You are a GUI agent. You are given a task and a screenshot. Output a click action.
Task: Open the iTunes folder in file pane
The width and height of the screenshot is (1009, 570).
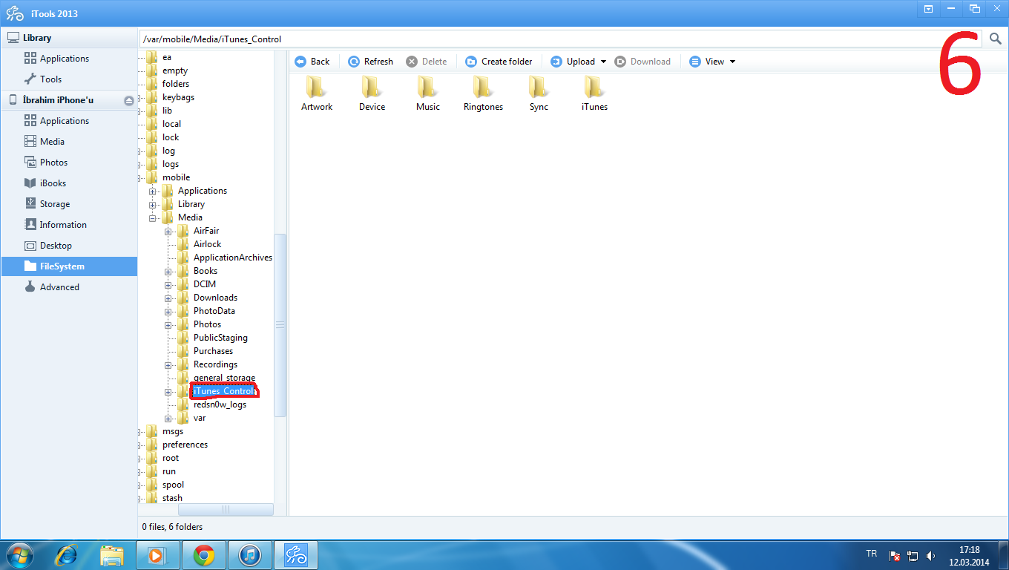(x=594, y=94)
